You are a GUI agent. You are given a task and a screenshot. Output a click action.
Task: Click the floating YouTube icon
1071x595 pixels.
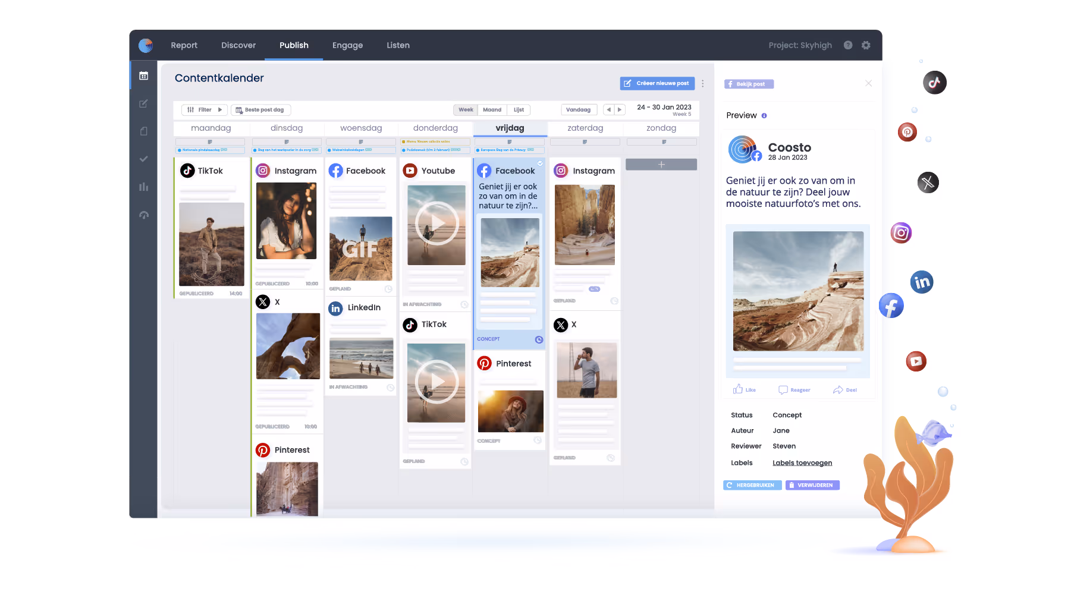(x=916, y=361)
